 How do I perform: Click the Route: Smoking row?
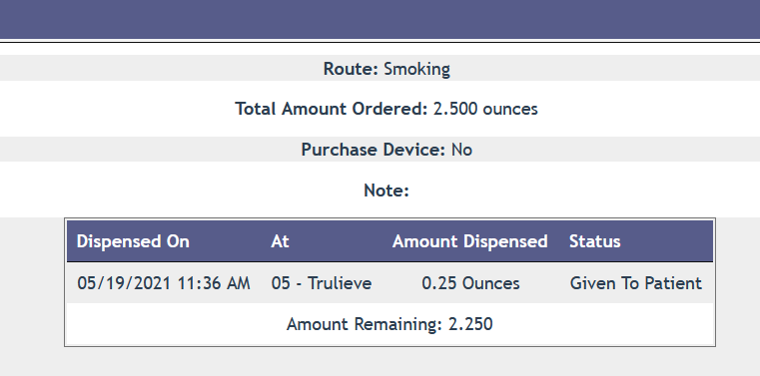(380, 68)
